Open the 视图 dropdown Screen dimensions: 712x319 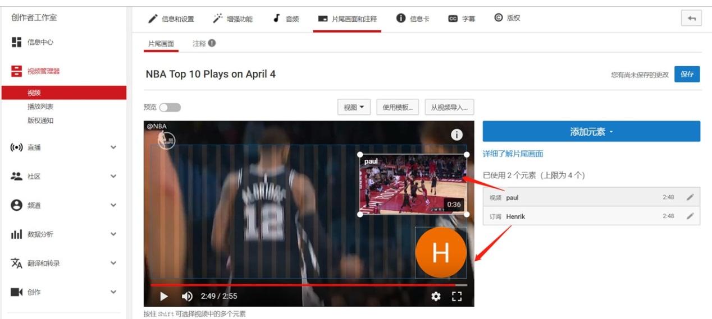pyautogui.click(x=354, y=107)
